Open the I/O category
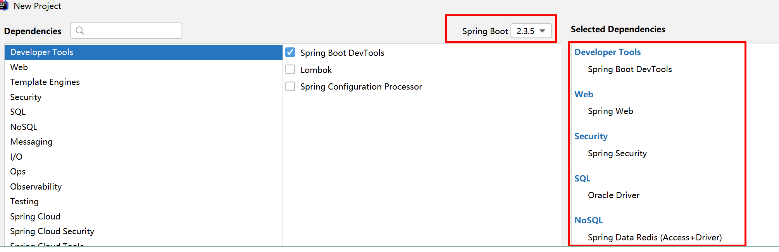Image resolution: width=779 pixels, height=252 pixels. point(16,157)
